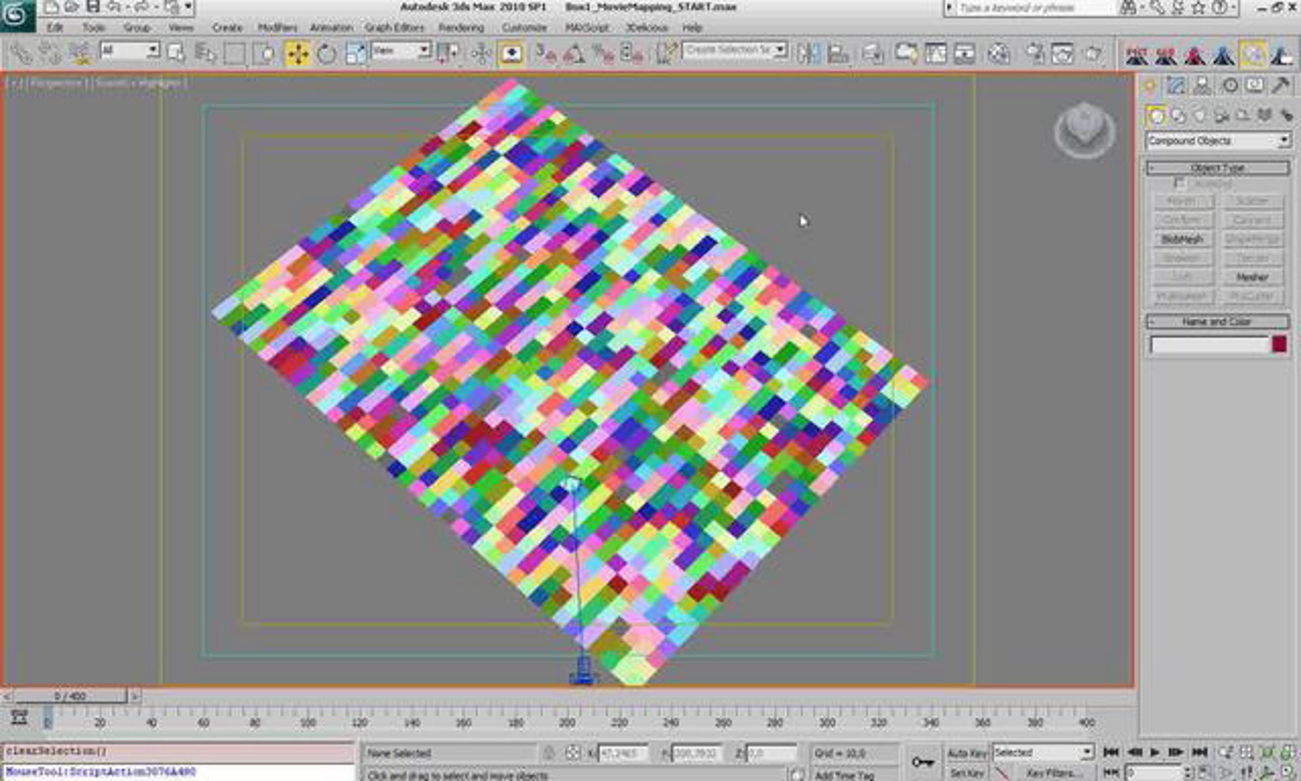
Task: Click the BlobMesh button
Action: [1182, 239]
